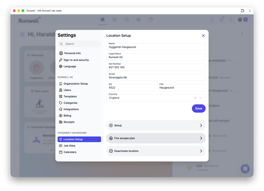Click the Job titles badge icon
Image resolution: width=264 pixels, height=191 pixels.
pos(61,146)
